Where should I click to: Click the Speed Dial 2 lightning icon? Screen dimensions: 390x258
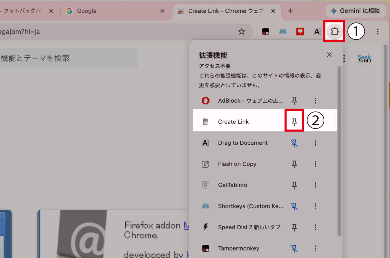coord(205,227)
